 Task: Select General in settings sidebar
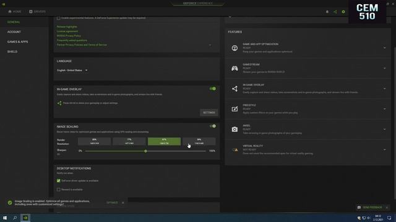point(14,22)
